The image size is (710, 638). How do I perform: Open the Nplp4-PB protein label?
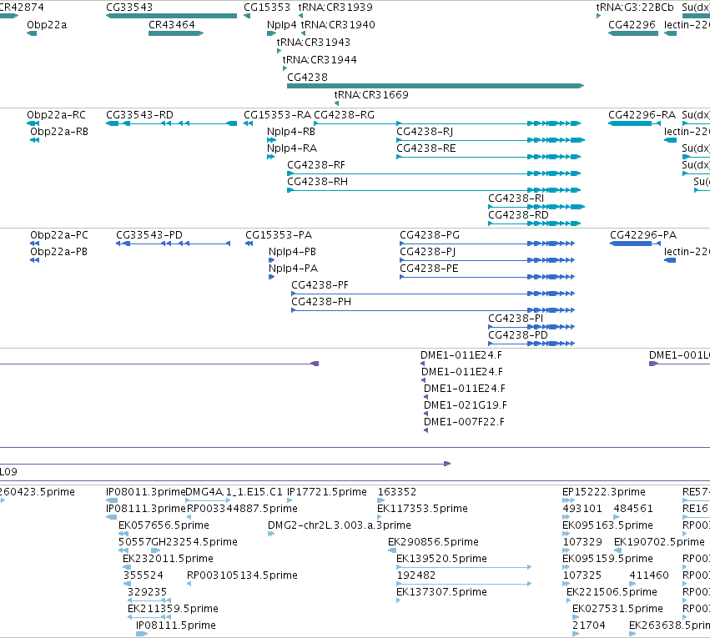(x=292, y=252)
